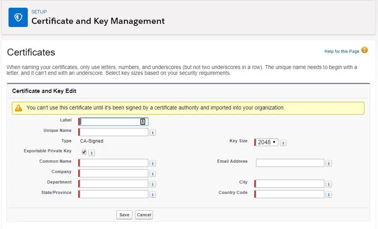This screenshot has width=378, height=229.
Task: Focus the Label input field
Action: pyautogui.click(x=114, y=121)
